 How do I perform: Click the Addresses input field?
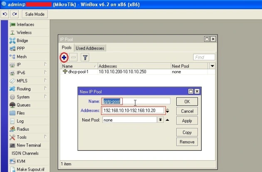[132, 111]
